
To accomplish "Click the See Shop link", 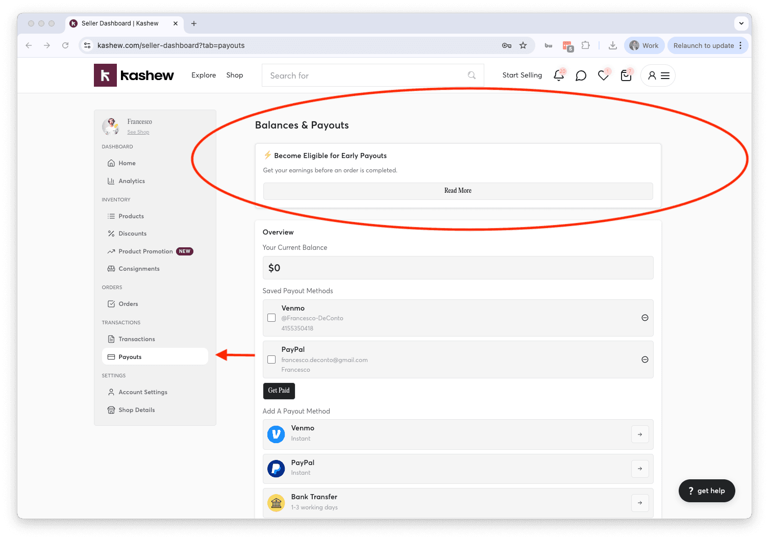I will pos(138,132).
